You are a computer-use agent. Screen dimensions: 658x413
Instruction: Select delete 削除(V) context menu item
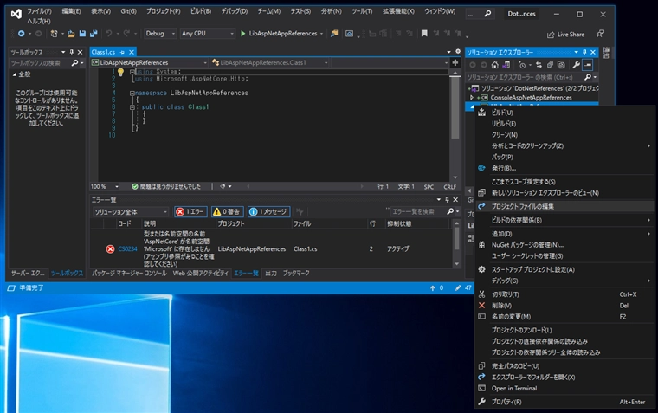[564, 306]
